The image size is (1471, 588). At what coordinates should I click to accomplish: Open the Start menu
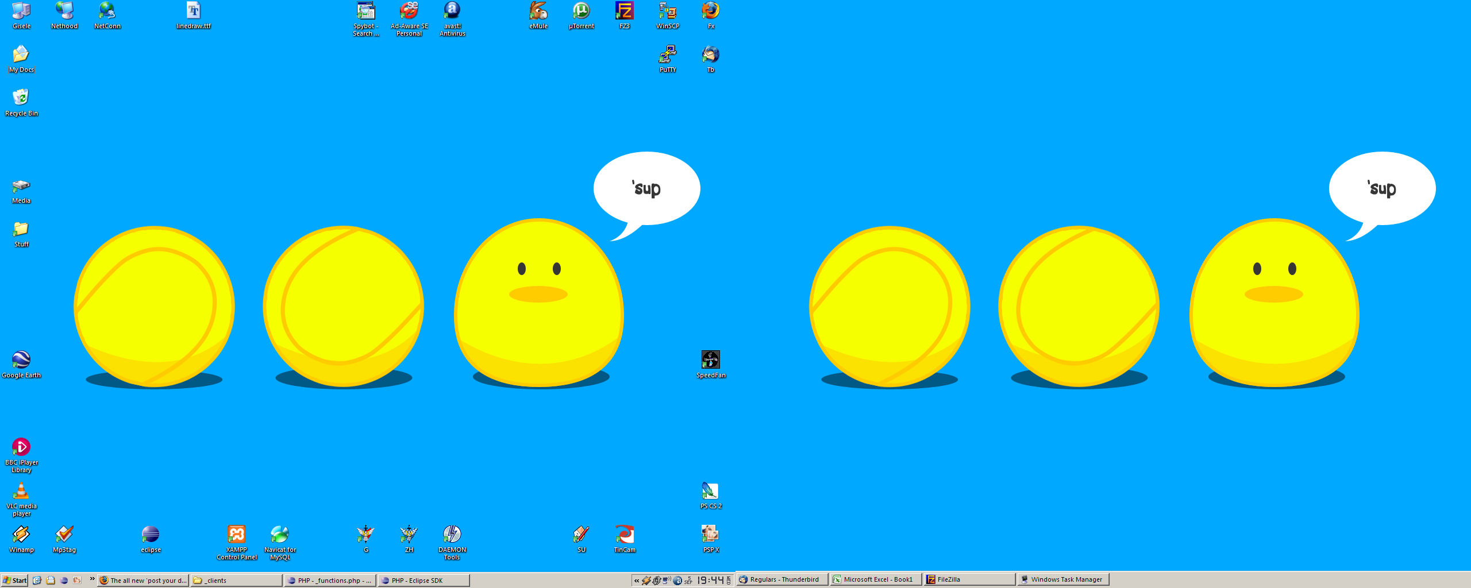[14, 581]
